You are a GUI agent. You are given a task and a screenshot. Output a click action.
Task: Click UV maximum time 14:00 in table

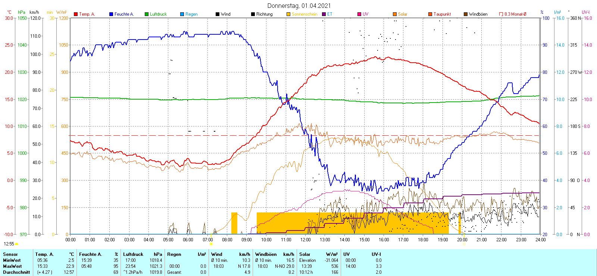tap(350, 266)
